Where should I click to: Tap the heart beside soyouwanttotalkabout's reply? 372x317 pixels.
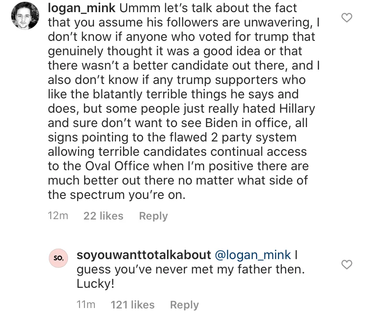coord(346,264)
